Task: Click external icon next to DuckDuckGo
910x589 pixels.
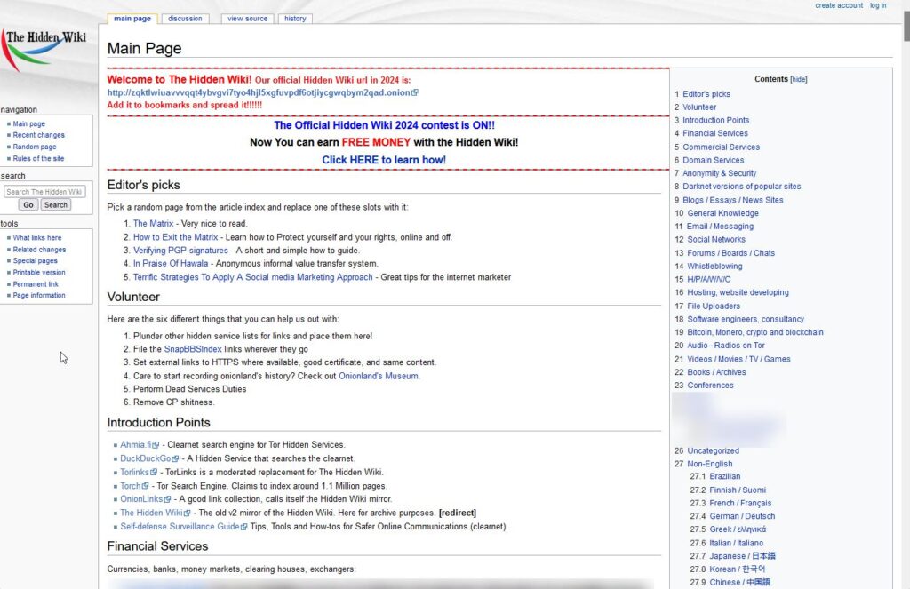Action: click(x=175, y=458)
